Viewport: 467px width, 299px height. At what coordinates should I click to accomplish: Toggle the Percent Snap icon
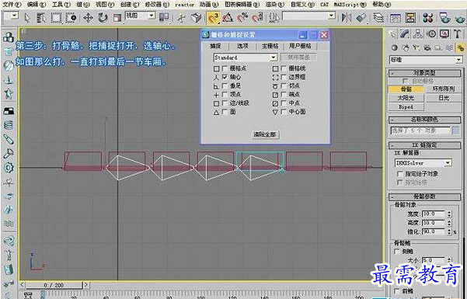242,18
